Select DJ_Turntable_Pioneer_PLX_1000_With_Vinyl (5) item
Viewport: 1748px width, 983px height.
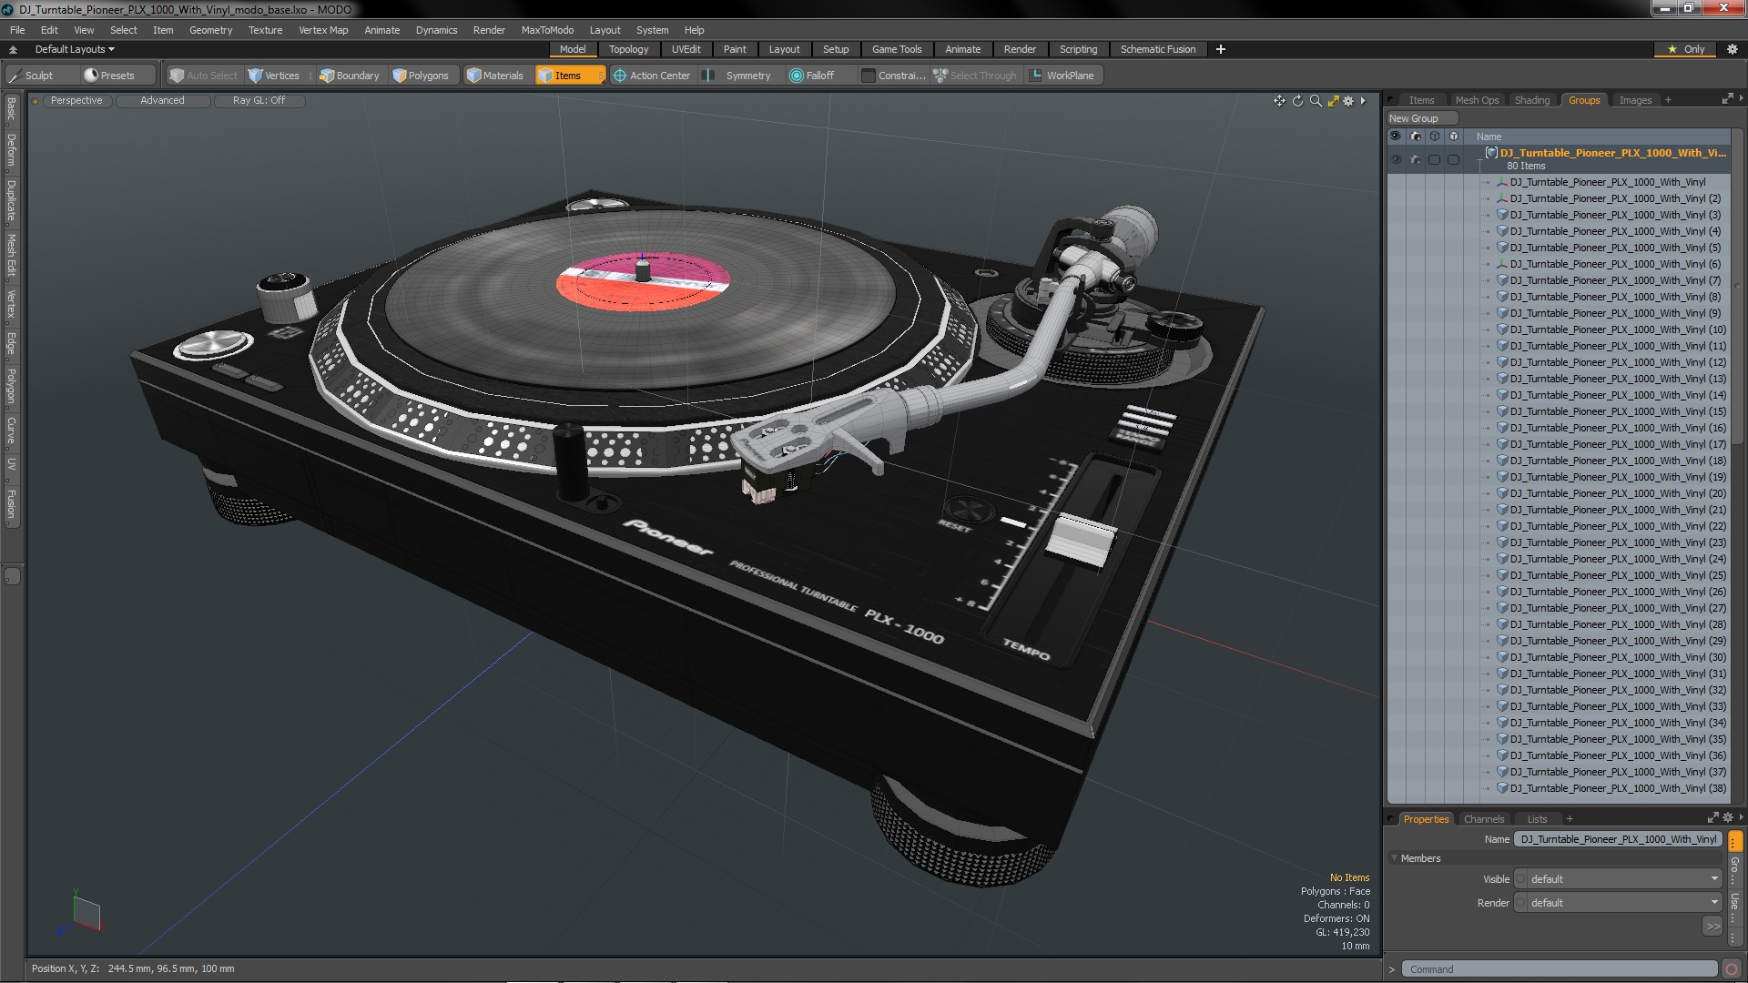click(1615, 248)
